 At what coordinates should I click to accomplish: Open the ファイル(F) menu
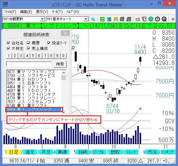(x=10, y=12)
